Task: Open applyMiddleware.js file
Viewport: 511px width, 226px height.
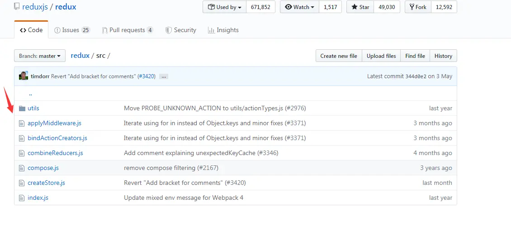Action: [x=54, y=123]
